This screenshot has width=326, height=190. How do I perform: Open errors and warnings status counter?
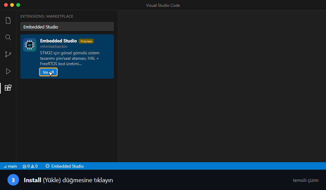pyautogui.click(x=30, y=166)
